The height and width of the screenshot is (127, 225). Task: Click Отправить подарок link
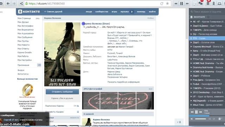pos(54,112)
